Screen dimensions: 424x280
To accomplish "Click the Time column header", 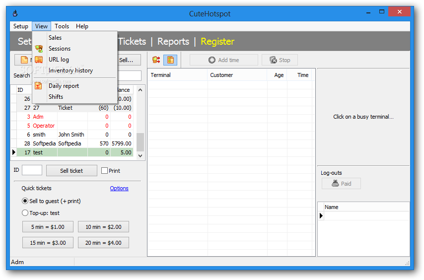I will [299, 75].
